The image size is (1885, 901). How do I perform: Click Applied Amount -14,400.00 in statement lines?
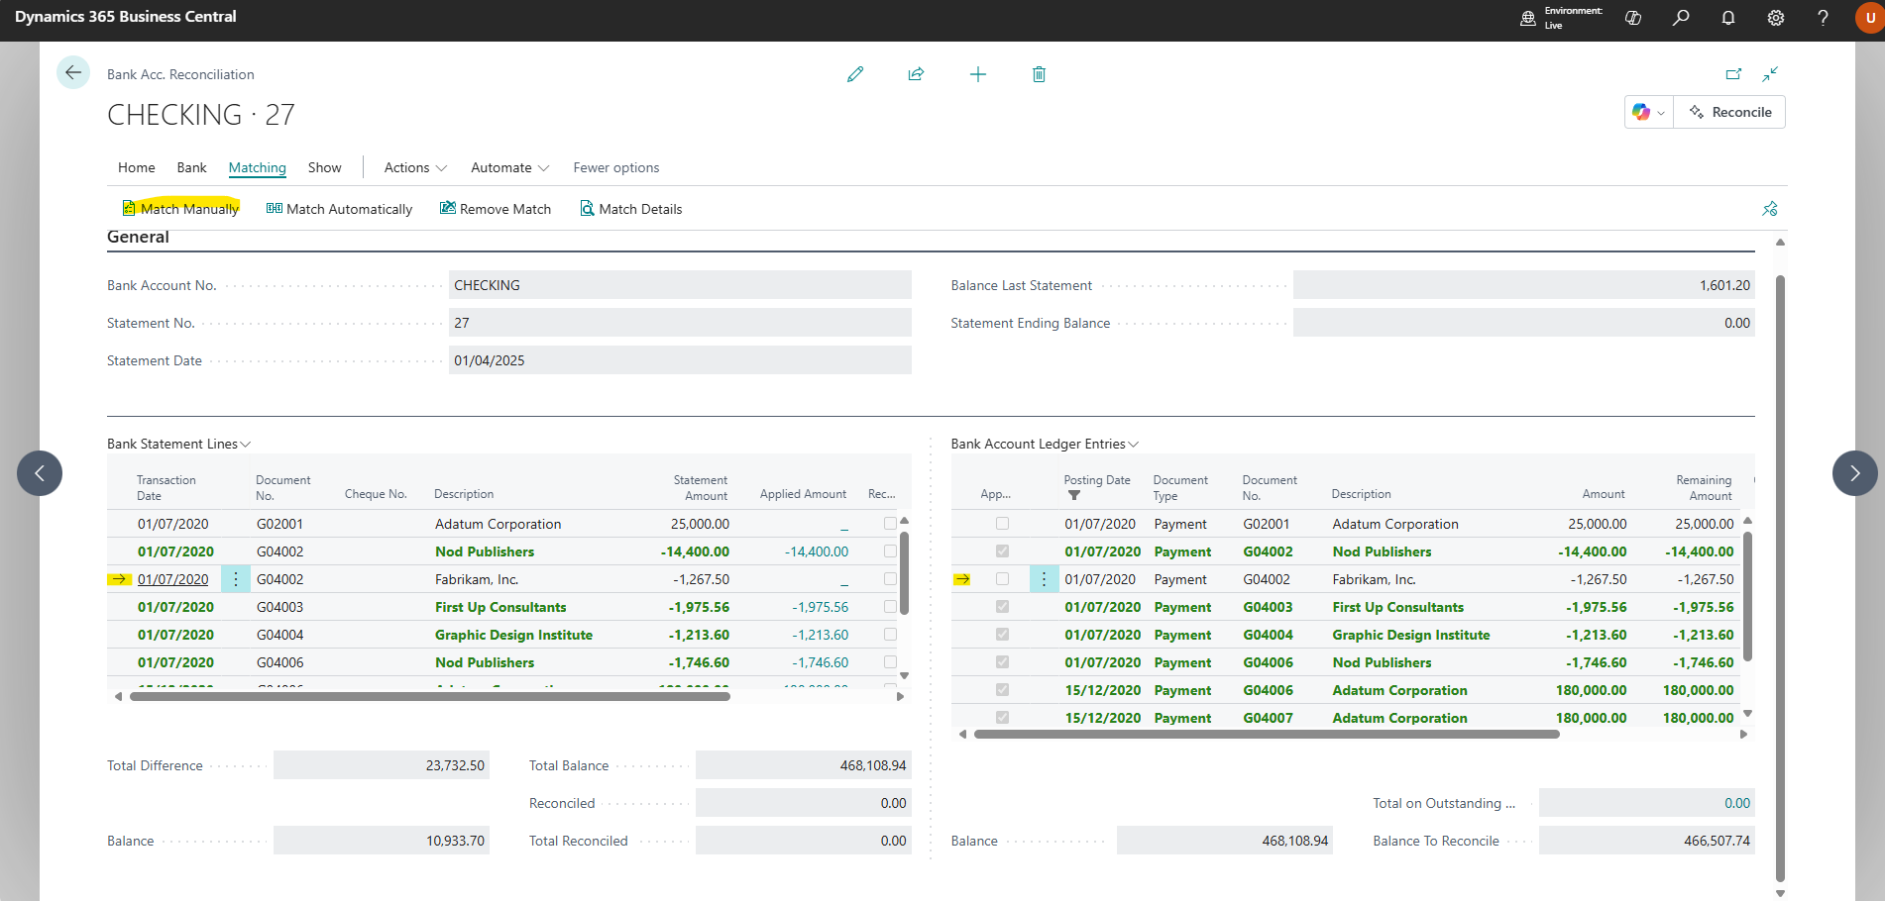[817, 551]
